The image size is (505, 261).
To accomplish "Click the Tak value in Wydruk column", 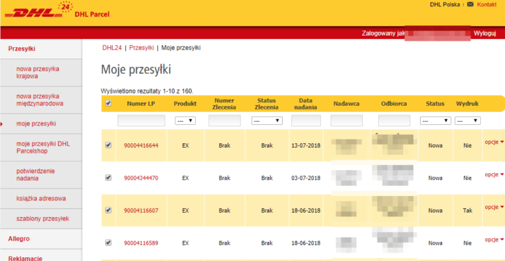I will click(467, 211).
